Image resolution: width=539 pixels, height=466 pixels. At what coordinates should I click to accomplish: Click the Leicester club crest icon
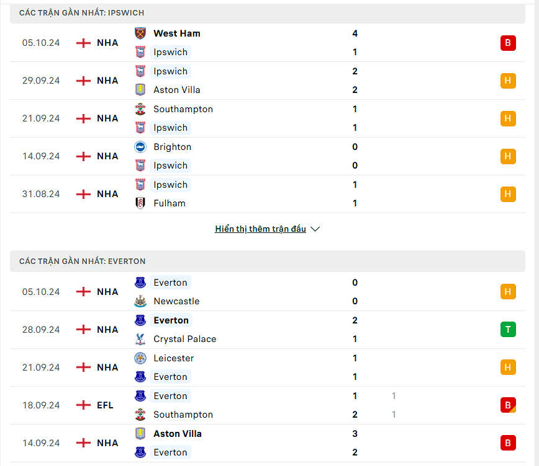point(140,358)
